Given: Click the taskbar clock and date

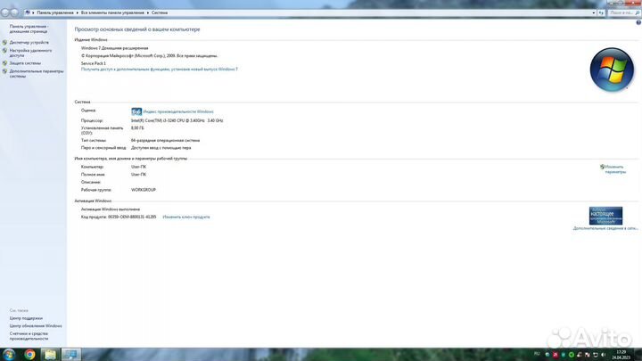Looking at the screenshot, I should (x=621, y=354).
